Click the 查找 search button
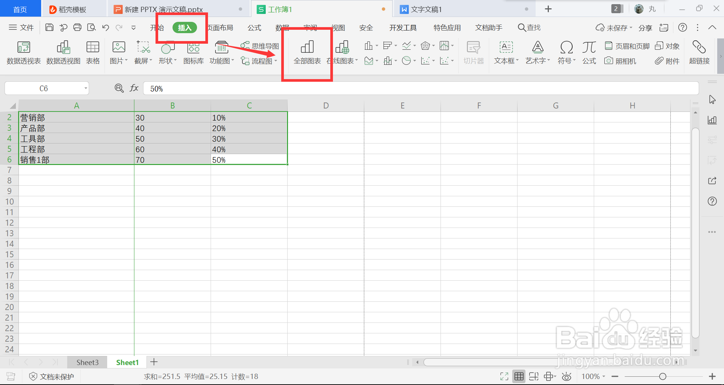The width and height of the screenshot is (724, 385). point(529,27)
